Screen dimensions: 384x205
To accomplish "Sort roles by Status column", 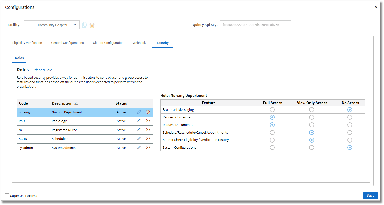I will [121, 103].
